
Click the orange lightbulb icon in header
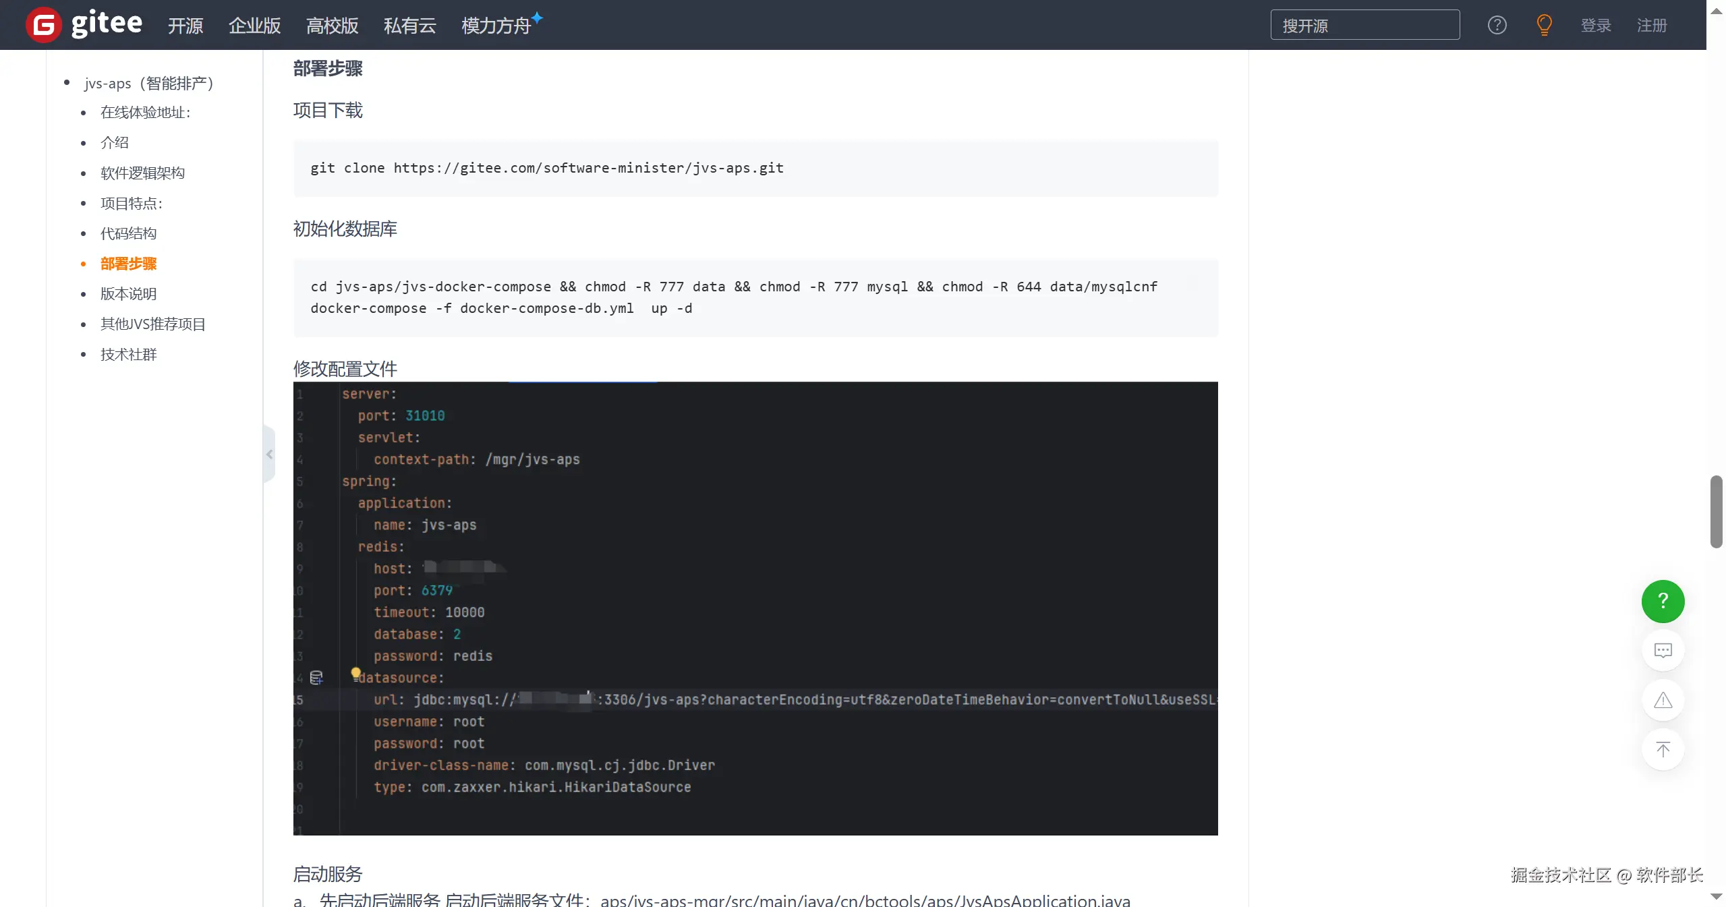1544,25
